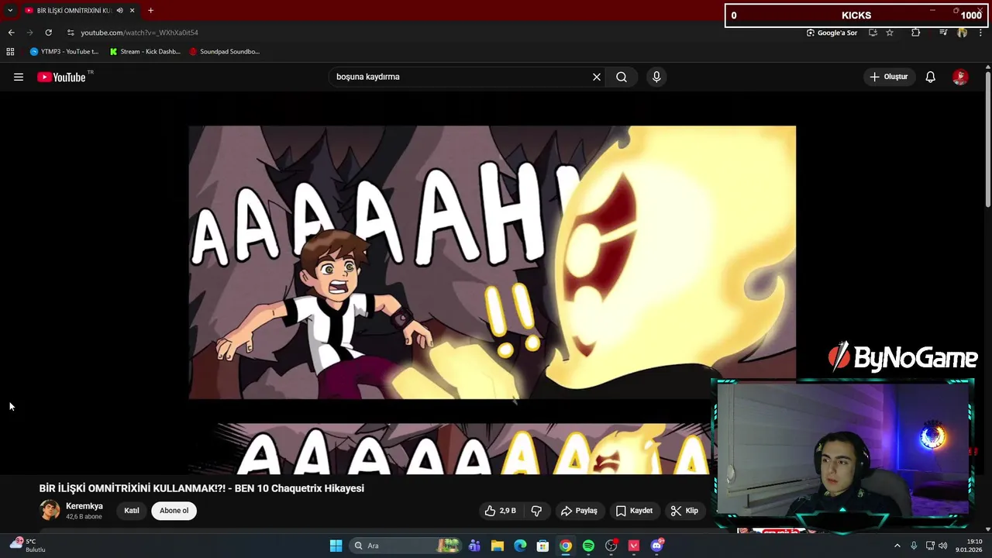Open the Oluştur create menu

click(x=889, y=77)
